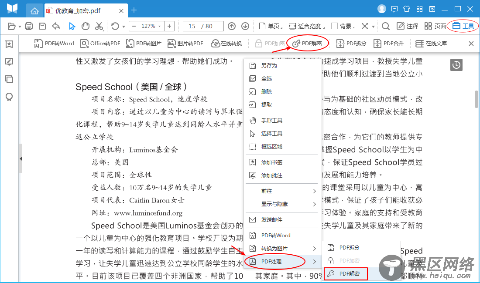The height and width of the screenshot is (283, 480).
Task: Expand 转换为图片 submenu
Action: [283, 249]
